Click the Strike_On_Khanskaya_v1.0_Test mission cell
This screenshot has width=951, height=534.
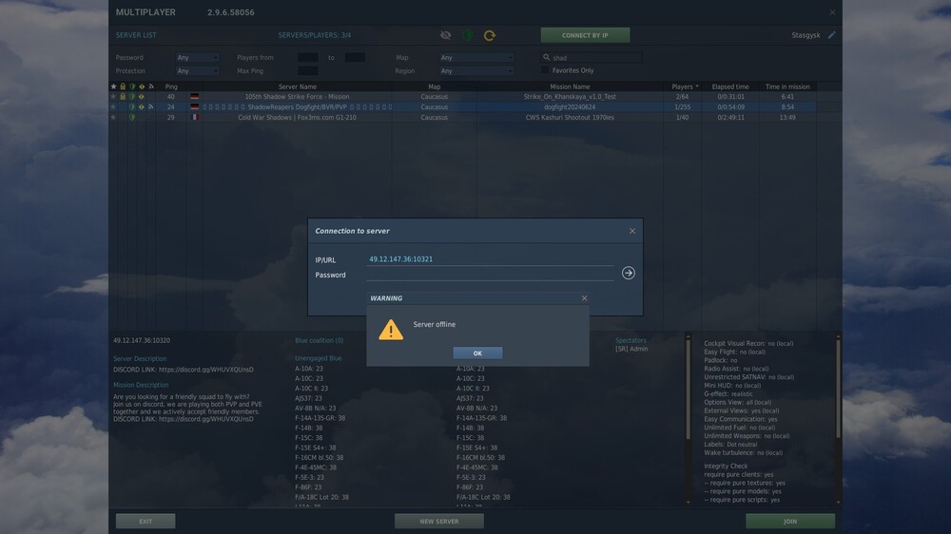click(x=570, y=96)
